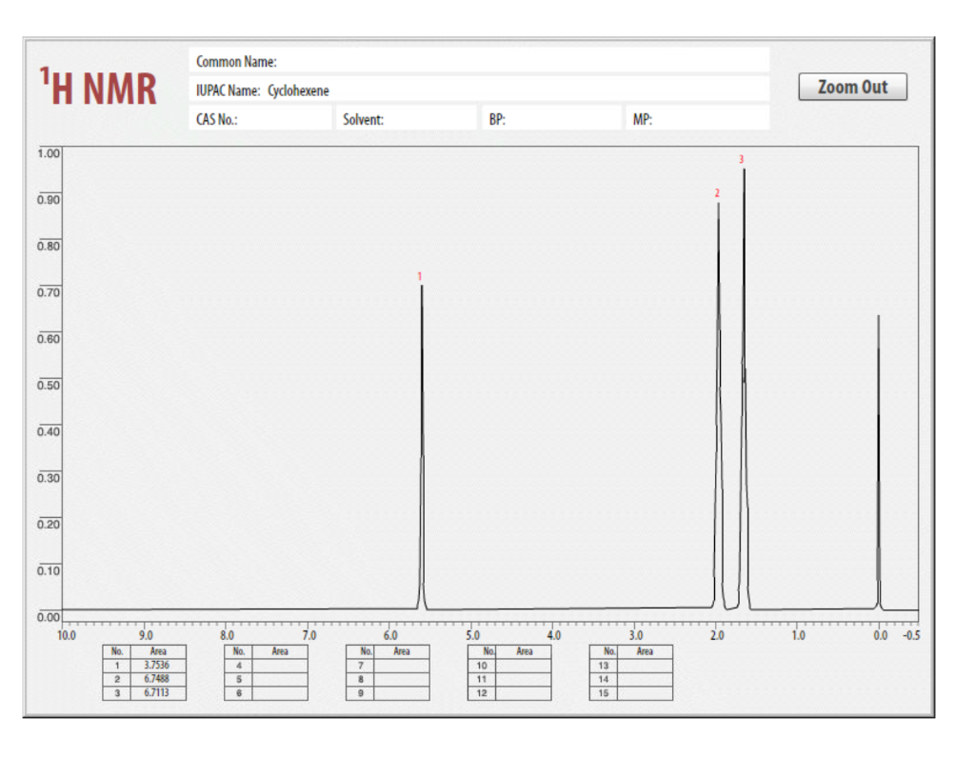This screenshot has height=778, width=975.
Task: Click the empty area cell for No. 7
Action: [x=402, y=666]
